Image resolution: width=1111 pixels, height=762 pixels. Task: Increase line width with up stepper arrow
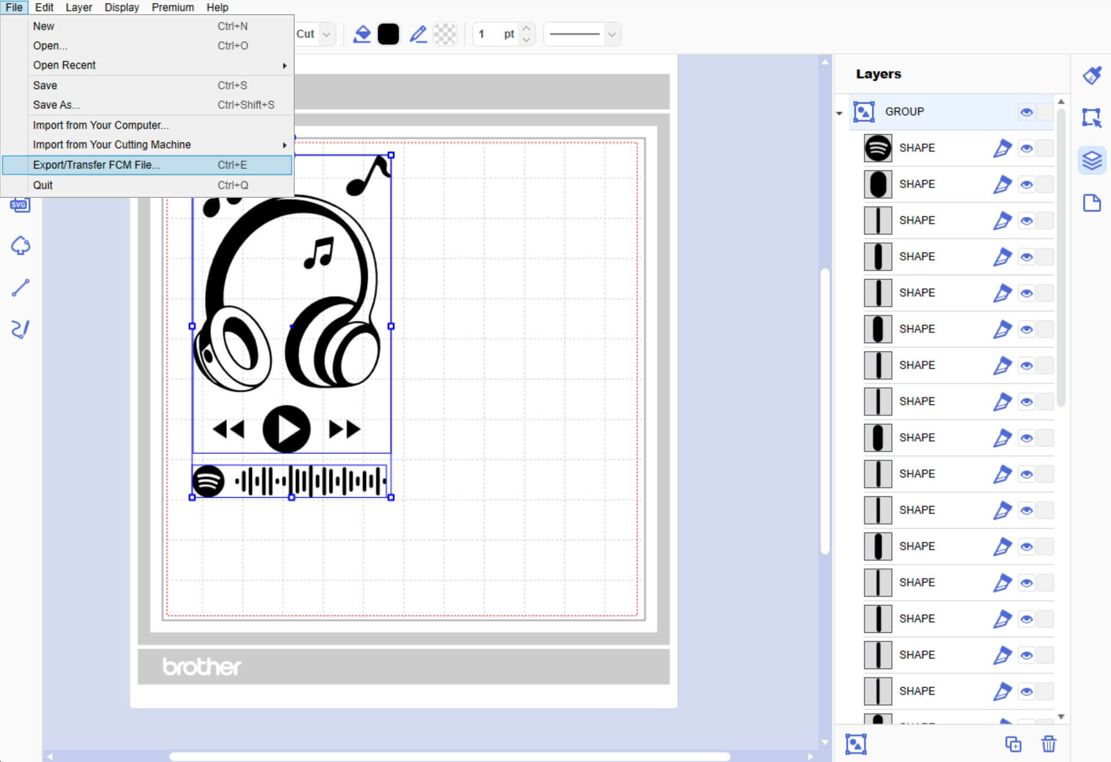(x=526, y=28)
